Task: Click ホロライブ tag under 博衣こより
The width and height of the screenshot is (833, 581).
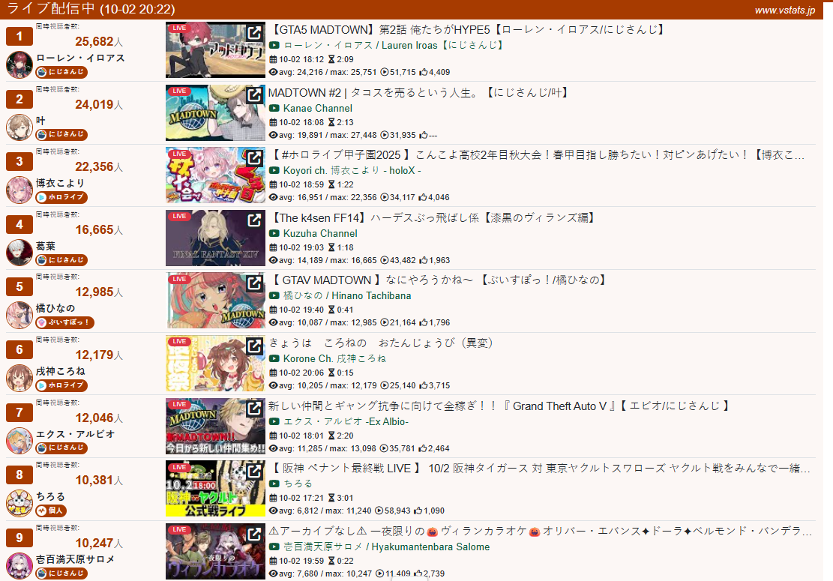Action: [61, 197]
